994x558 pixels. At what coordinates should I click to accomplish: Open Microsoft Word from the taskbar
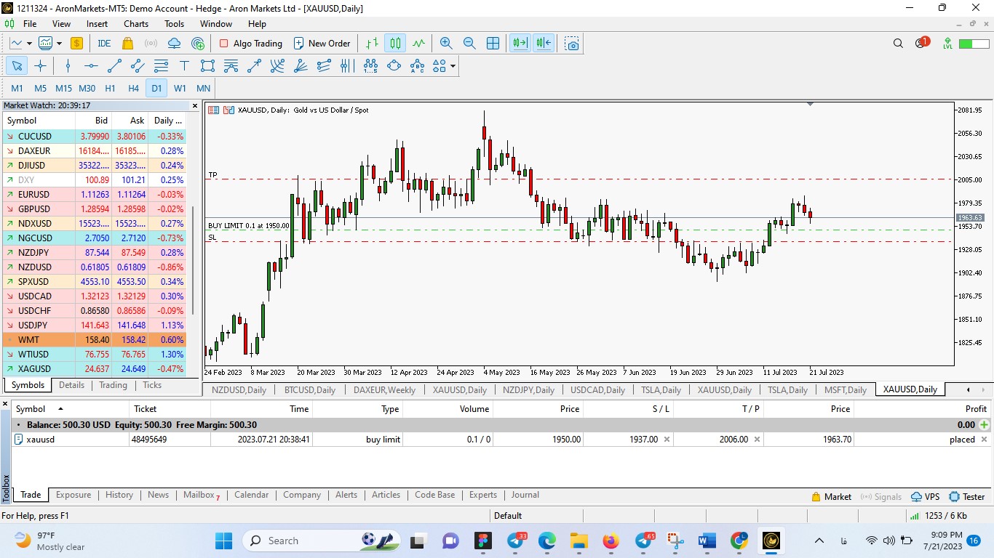click(x=707, y=541)
